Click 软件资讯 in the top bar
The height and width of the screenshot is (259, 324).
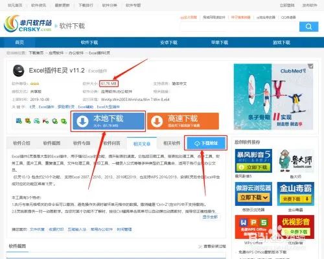38,5
